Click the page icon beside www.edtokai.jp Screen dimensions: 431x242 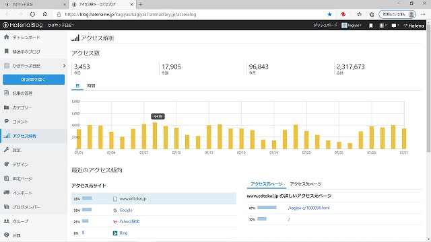click(x=115, y=199)
